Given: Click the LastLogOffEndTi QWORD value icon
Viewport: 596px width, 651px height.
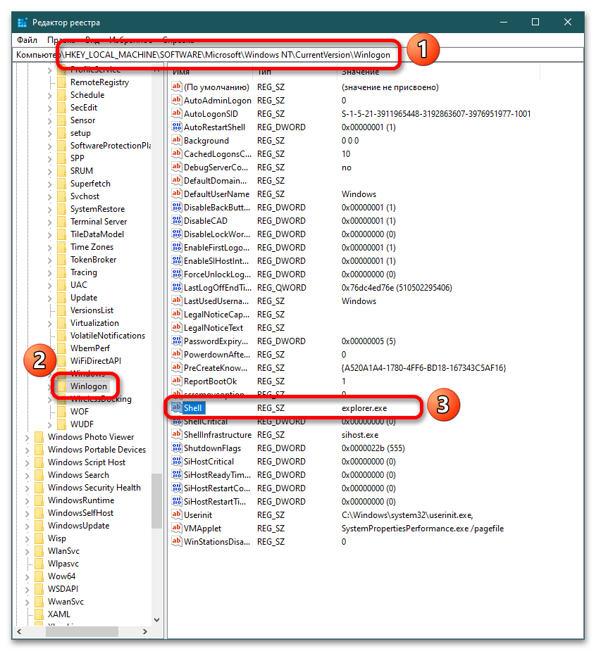Looking at the screenshot, I should [x=177, y=287].
